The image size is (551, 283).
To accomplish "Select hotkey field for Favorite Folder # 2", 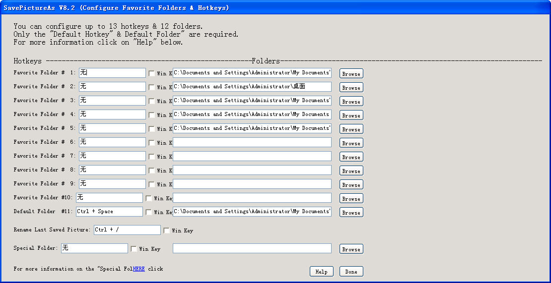I will coord(113,87).
